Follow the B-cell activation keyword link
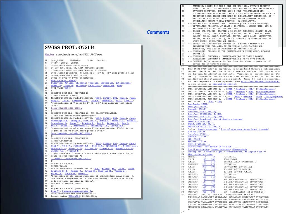Viewport: 286px width, 214px height. point(199,149)
